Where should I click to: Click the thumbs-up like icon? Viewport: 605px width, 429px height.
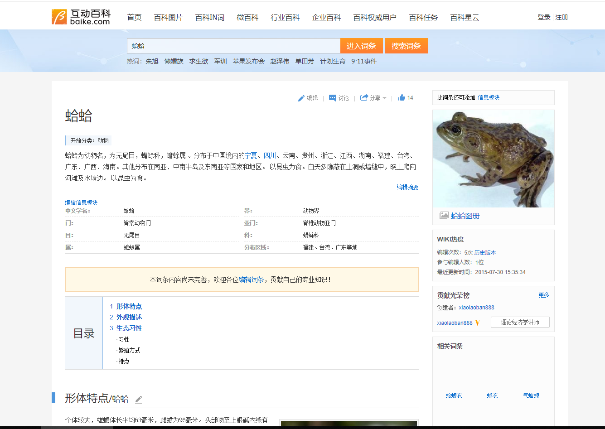pyautogui.click(x=402, y=97)
